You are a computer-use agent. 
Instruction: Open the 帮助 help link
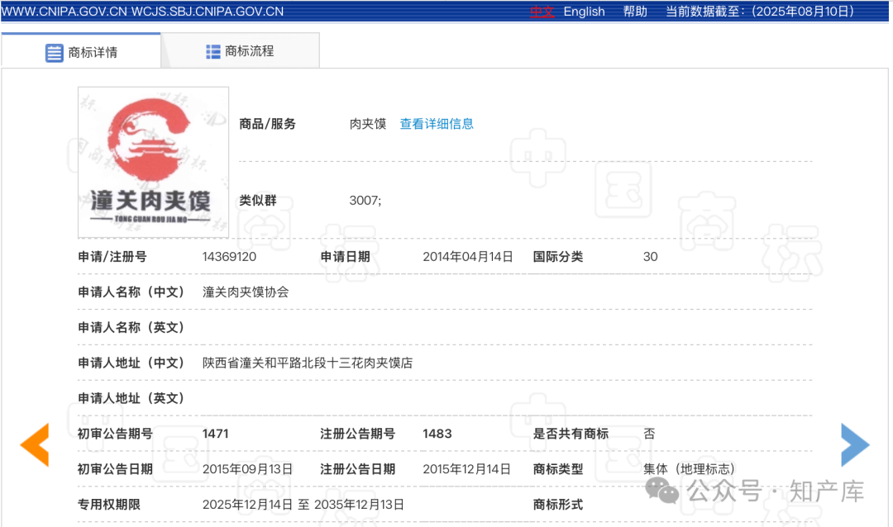pyautogui.click(x=635, y=12)
